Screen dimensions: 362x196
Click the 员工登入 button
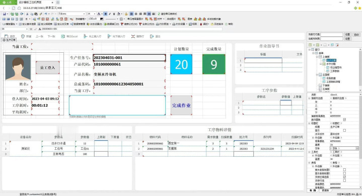coord(47,68)
